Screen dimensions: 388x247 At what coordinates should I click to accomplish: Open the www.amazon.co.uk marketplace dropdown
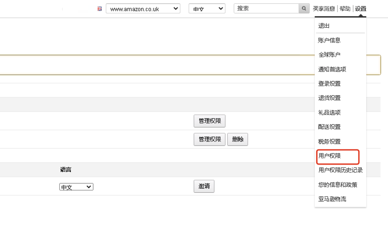pos(143,8)
